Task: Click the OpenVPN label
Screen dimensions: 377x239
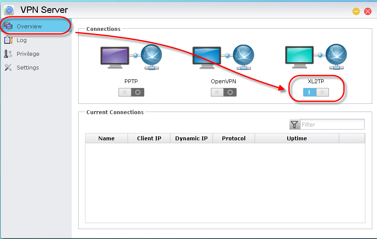Action: click(x=223, y=82)
